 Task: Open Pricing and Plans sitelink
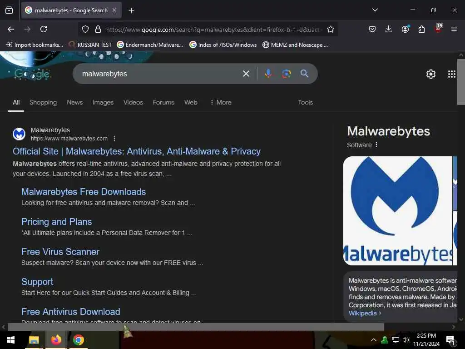(57, 222)
